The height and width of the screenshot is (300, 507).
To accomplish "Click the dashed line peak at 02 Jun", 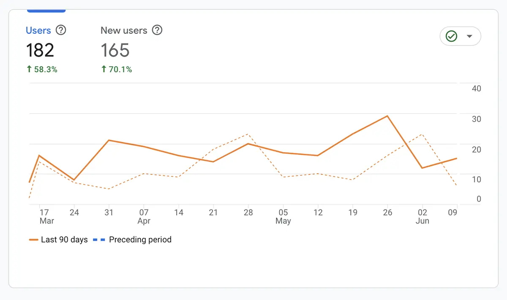I will coord(422,134).
